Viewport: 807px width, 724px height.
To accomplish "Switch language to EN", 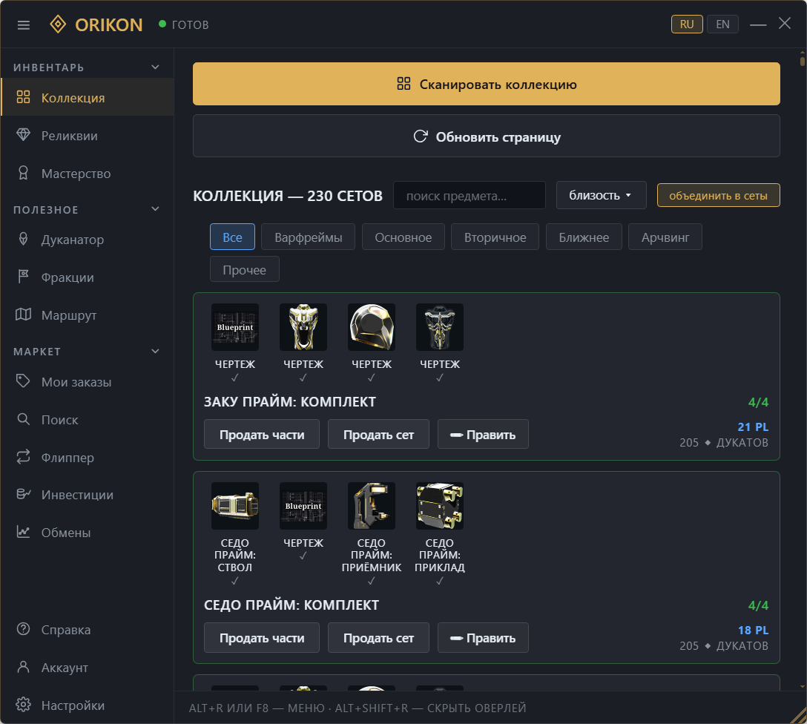I will [722, 24].
